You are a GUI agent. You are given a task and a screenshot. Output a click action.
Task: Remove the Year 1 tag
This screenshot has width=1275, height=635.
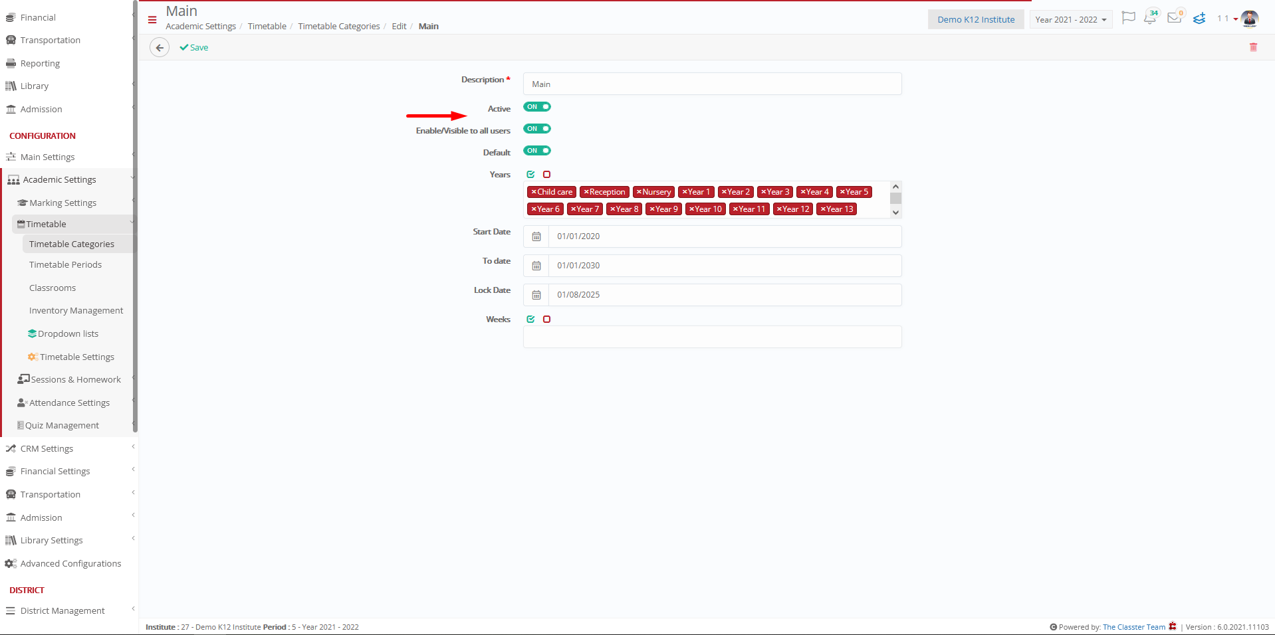(x=685, y=192)
